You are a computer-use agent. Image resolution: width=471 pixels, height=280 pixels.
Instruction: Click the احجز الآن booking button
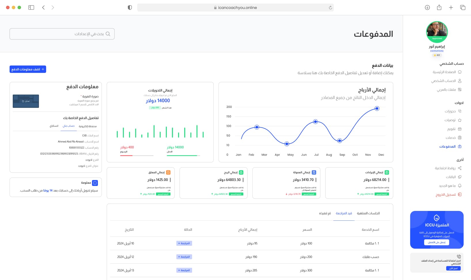[x=454, y=268]
